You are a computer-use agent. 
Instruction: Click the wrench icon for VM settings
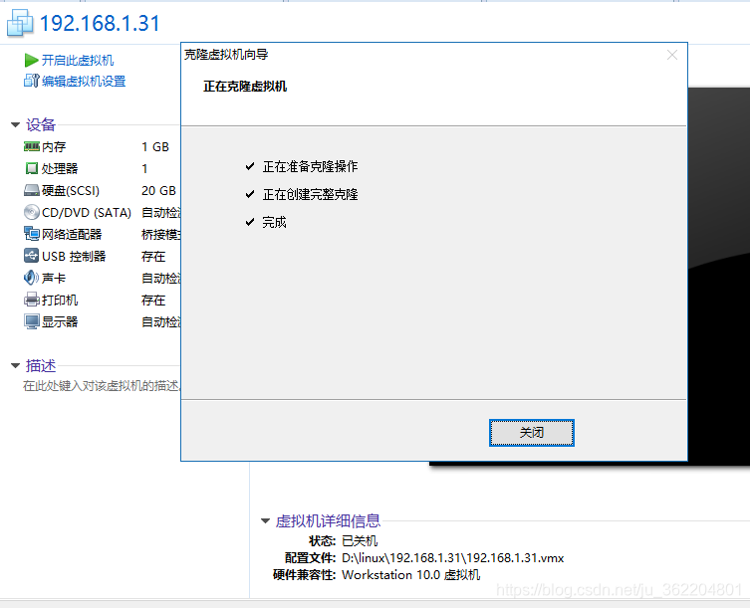[x=31, y=81]
